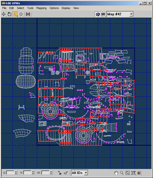The image size is (153, 178).
Task: Open the UV coordinate flyout button
Action: [x=103, y=14]
